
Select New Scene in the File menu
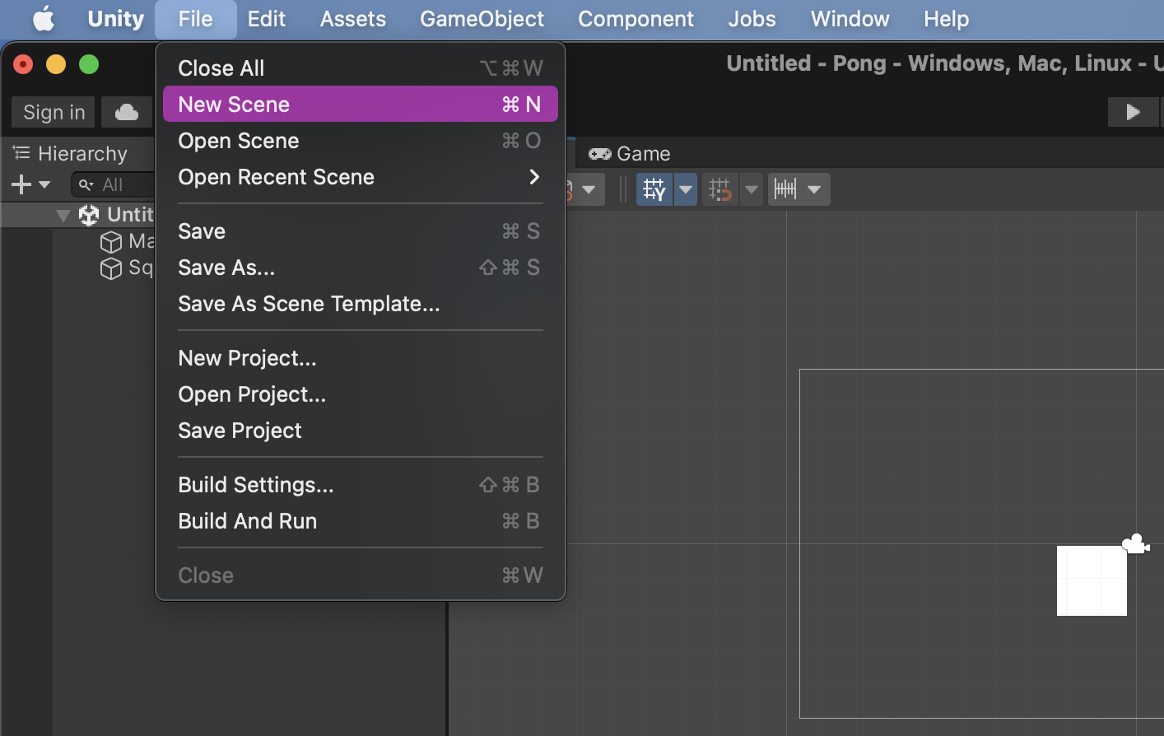coord(361,104)
